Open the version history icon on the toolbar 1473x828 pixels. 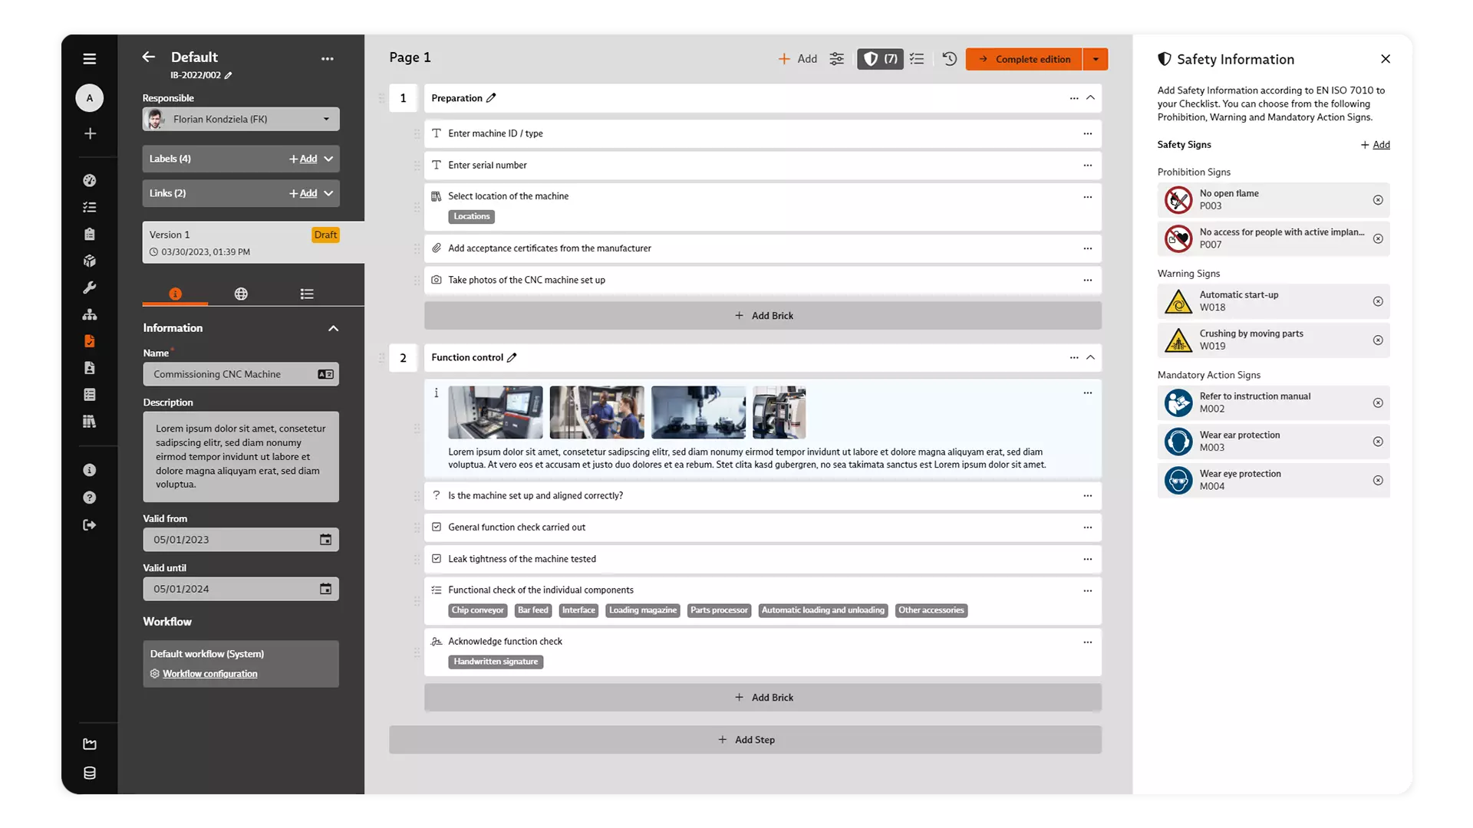[x=949, y=59]
